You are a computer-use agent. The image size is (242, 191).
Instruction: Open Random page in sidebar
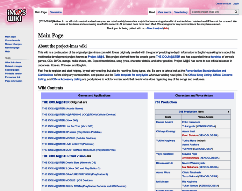(12, 48)
